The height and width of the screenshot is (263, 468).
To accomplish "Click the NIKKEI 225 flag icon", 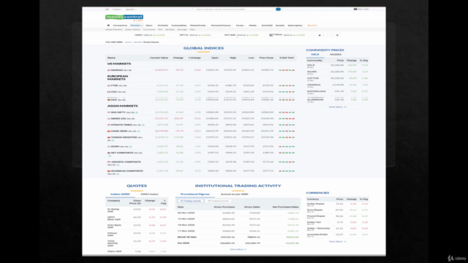I will point(109,118).
